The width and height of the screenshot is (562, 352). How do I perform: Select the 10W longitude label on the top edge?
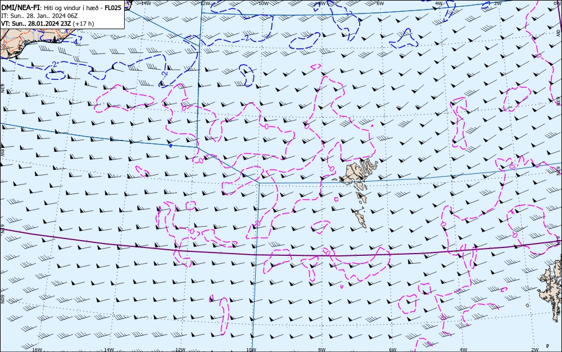click(264, 3)
